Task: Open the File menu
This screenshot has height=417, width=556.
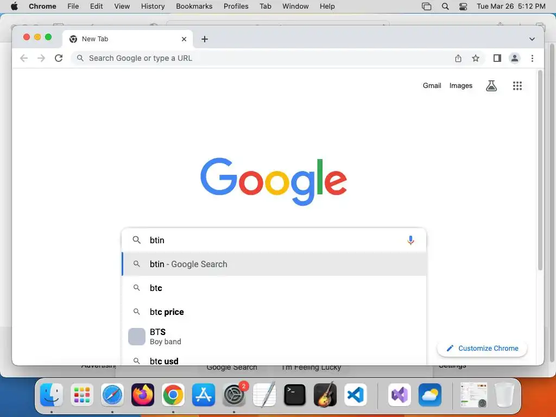Action: (73, 7)
